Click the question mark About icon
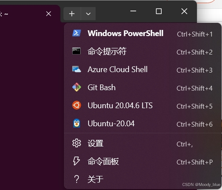 point(77,179)
